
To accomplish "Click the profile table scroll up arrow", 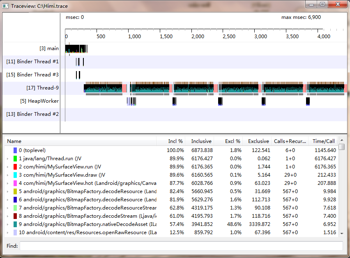I will click(x=341, y=141).
